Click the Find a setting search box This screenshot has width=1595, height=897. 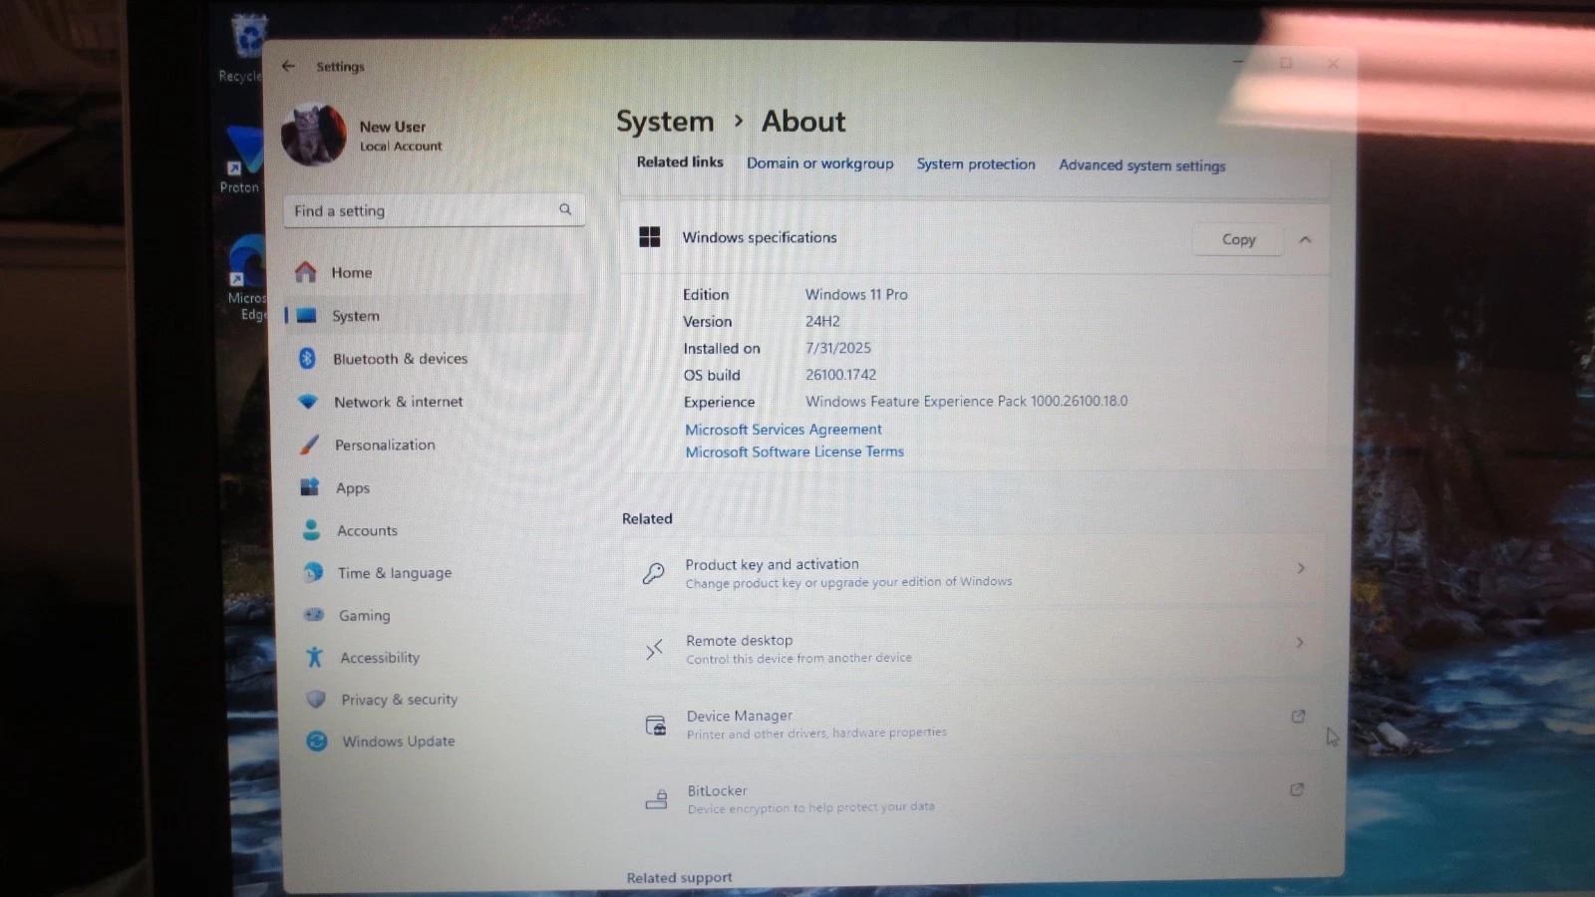tap(434, 210)
